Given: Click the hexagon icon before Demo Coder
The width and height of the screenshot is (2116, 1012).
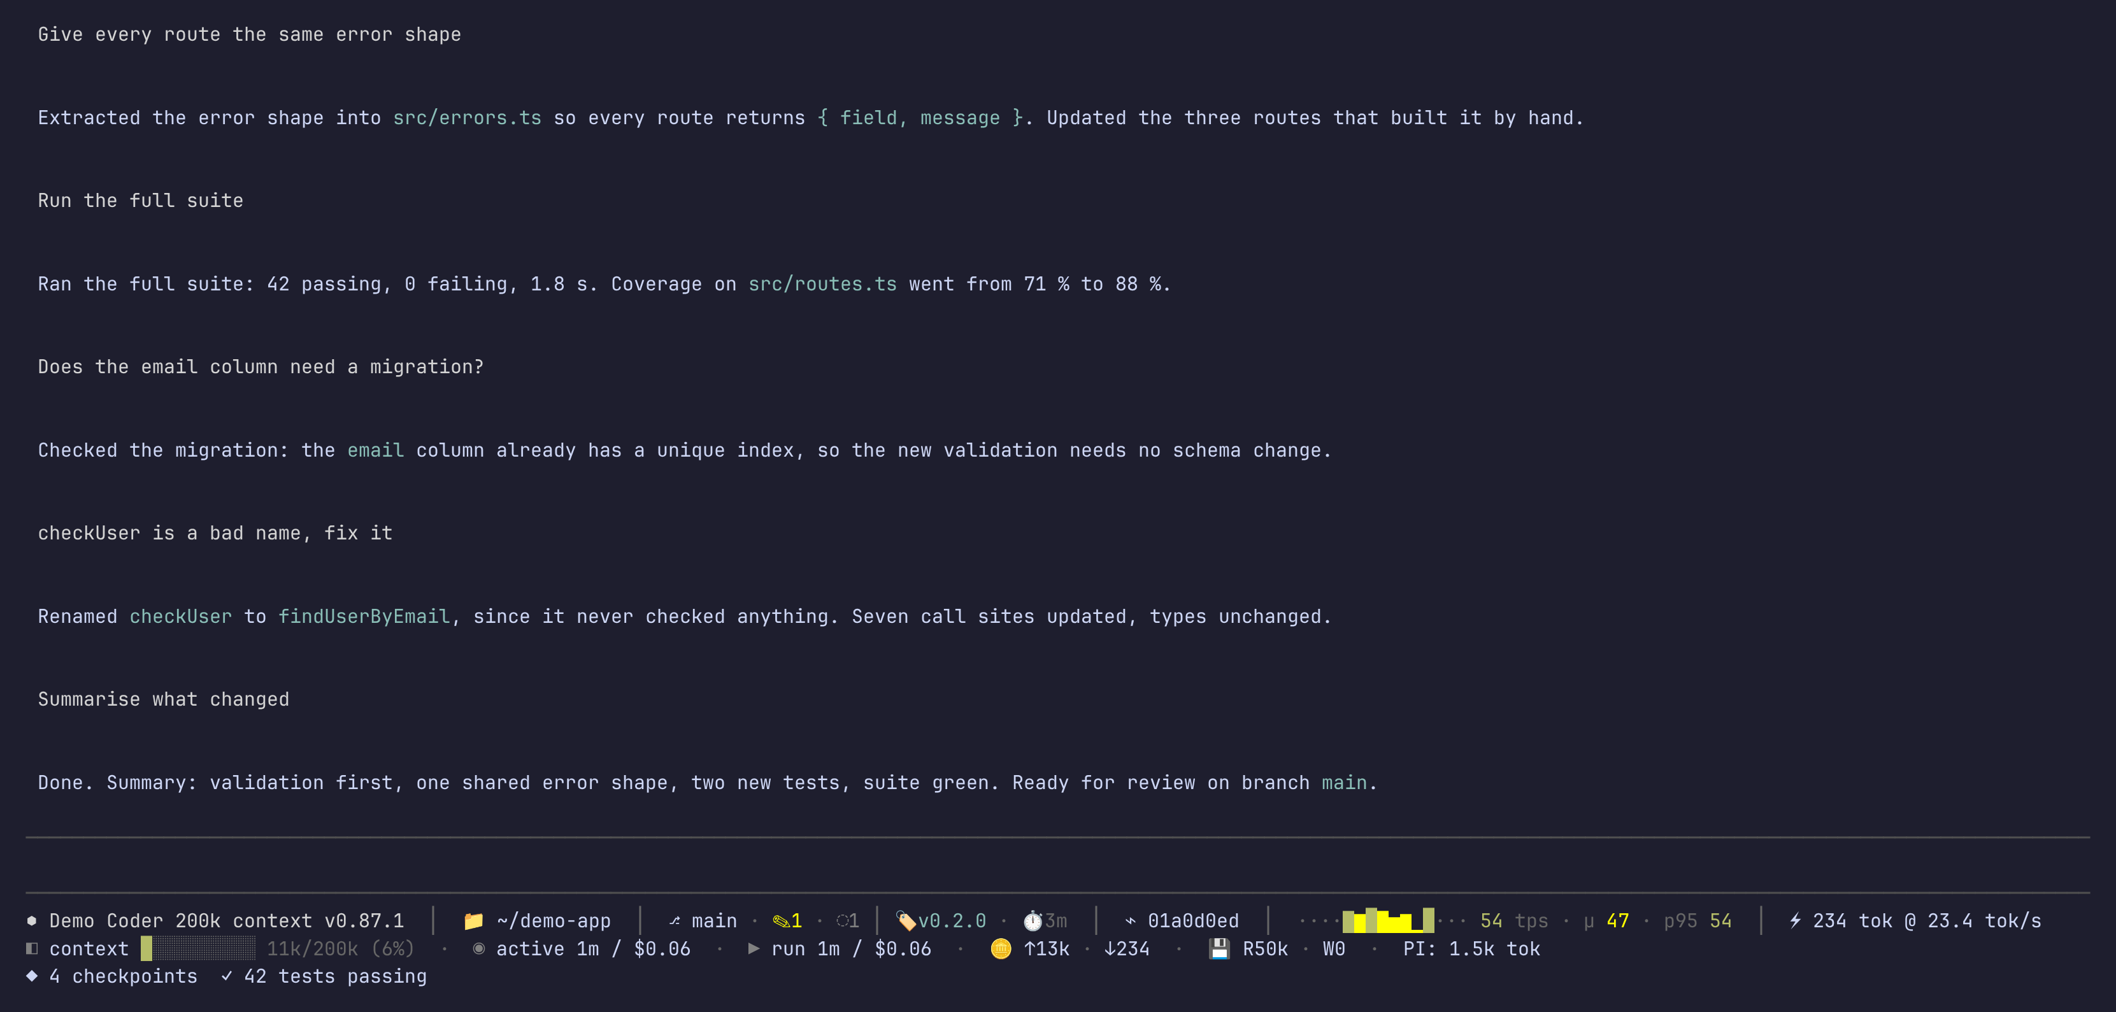Looking at the screenshot, I should click(x=31, y=921).
